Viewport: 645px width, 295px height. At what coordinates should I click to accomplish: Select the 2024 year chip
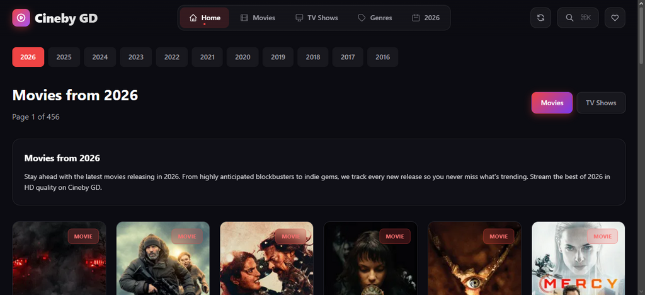click(100, 57)
